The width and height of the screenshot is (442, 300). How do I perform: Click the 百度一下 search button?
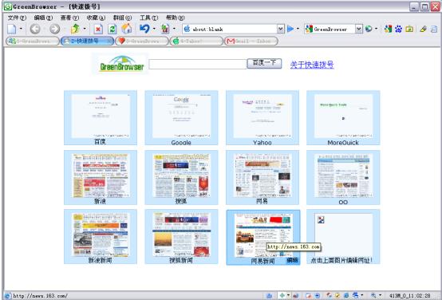coord(264,63)
